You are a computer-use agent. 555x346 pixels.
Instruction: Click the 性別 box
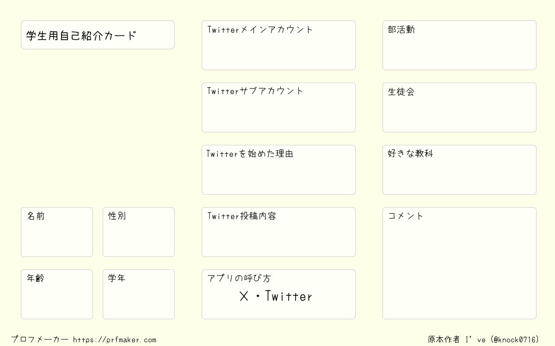(139, 232)
